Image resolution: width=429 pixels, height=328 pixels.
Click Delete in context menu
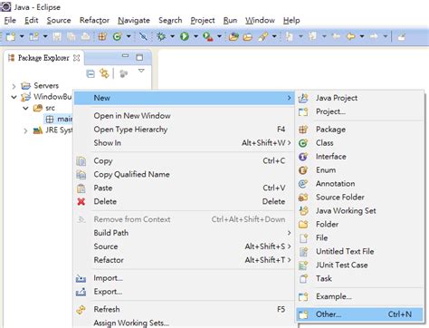coord(184,201)
